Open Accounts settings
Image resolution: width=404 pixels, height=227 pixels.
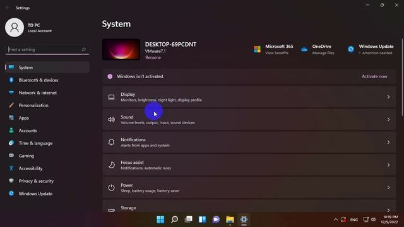tap(47, 131)
